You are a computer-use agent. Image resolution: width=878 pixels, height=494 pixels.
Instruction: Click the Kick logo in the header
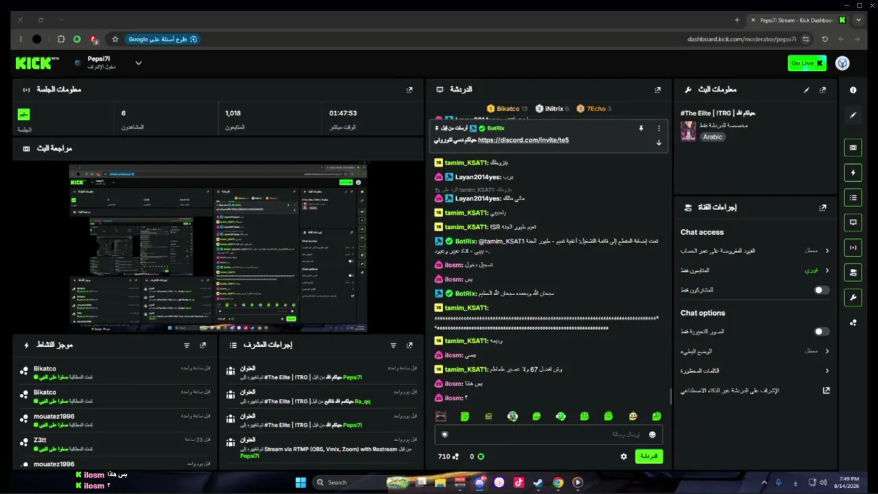coord(34,63)
